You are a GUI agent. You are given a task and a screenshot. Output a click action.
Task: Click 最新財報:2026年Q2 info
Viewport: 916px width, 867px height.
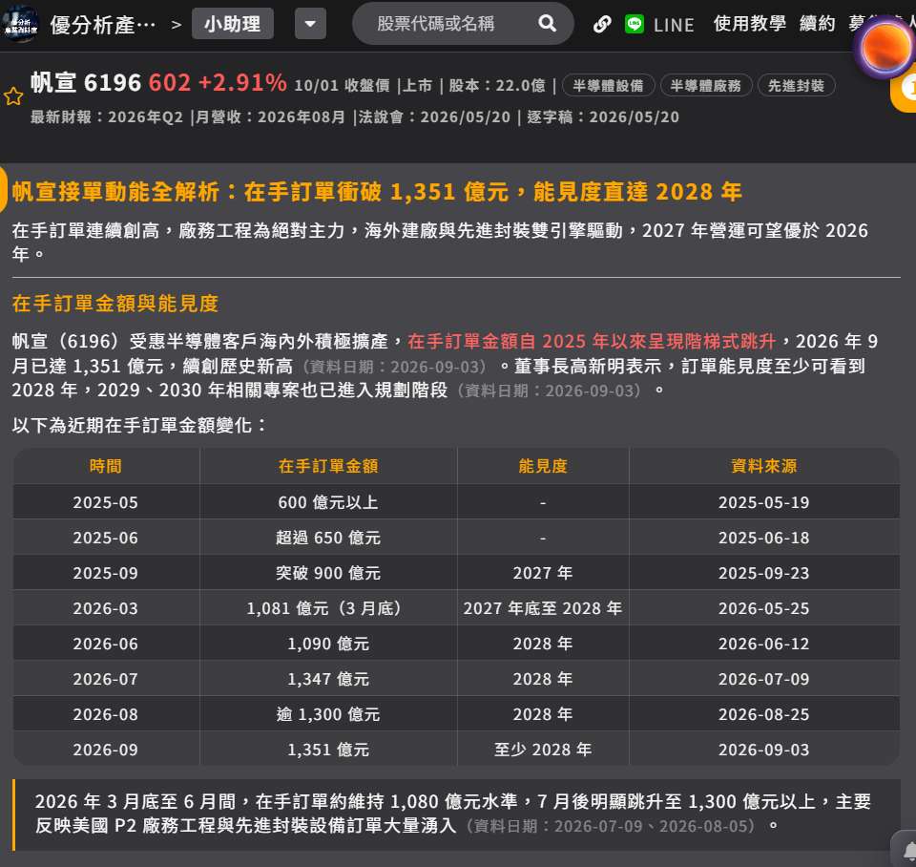(x=107, y=116)
